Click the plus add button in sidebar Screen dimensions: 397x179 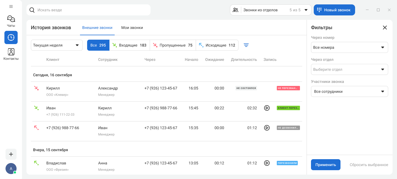click(x=11, y=154)
